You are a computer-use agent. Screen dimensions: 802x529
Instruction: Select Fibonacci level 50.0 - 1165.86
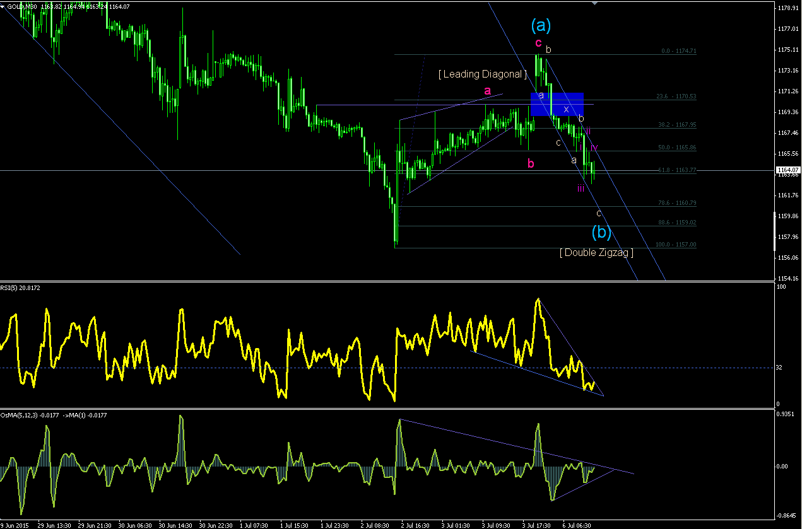(x=677, y=148)
